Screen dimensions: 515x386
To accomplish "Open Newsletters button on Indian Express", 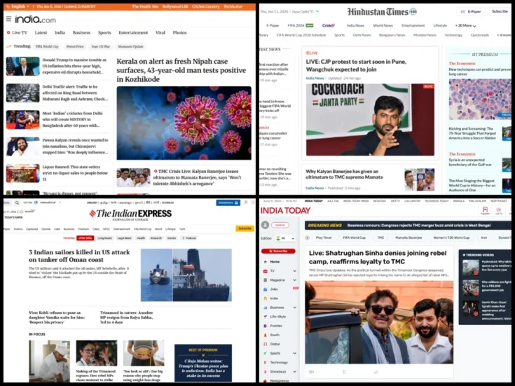I will click(228, 202).
